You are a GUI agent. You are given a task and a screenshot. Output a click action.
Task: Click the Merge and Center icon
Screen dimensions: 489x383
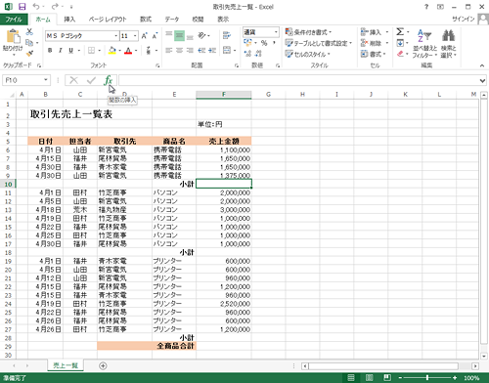227,50
